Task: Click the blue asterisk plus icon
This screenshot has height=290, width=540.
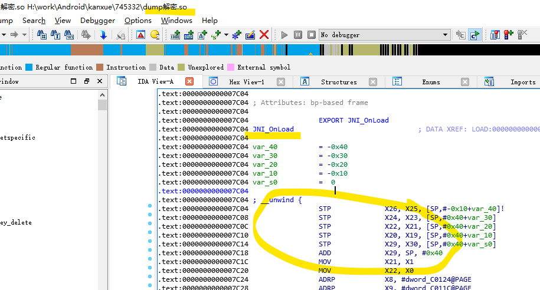Action: pos(237,35)
